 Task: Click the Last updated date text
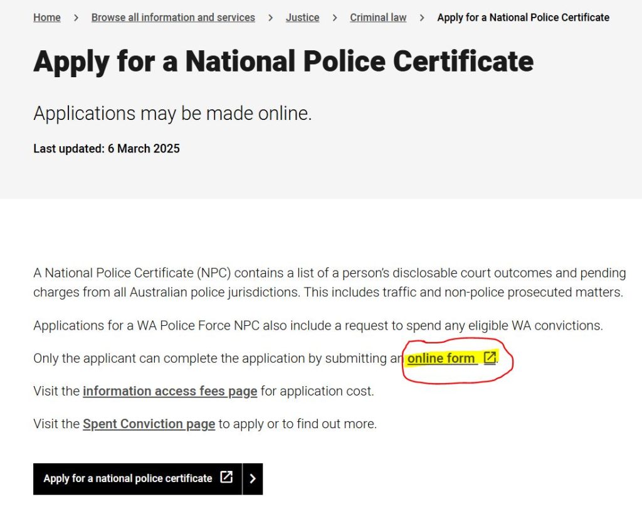106,149
